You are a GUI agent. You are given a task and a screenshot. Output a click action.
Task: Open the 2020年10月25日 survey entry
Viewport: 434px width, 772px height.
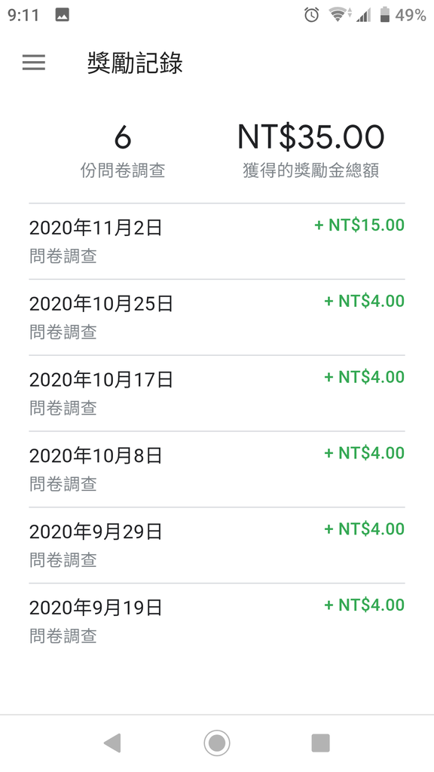coord(217,317)
